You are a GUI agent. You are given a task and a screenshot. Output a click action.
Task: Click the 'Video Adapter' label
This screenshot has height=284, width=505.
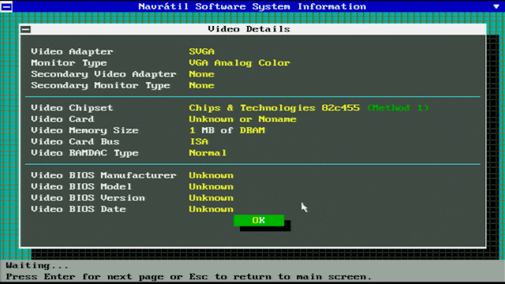(x=72, y=51)
